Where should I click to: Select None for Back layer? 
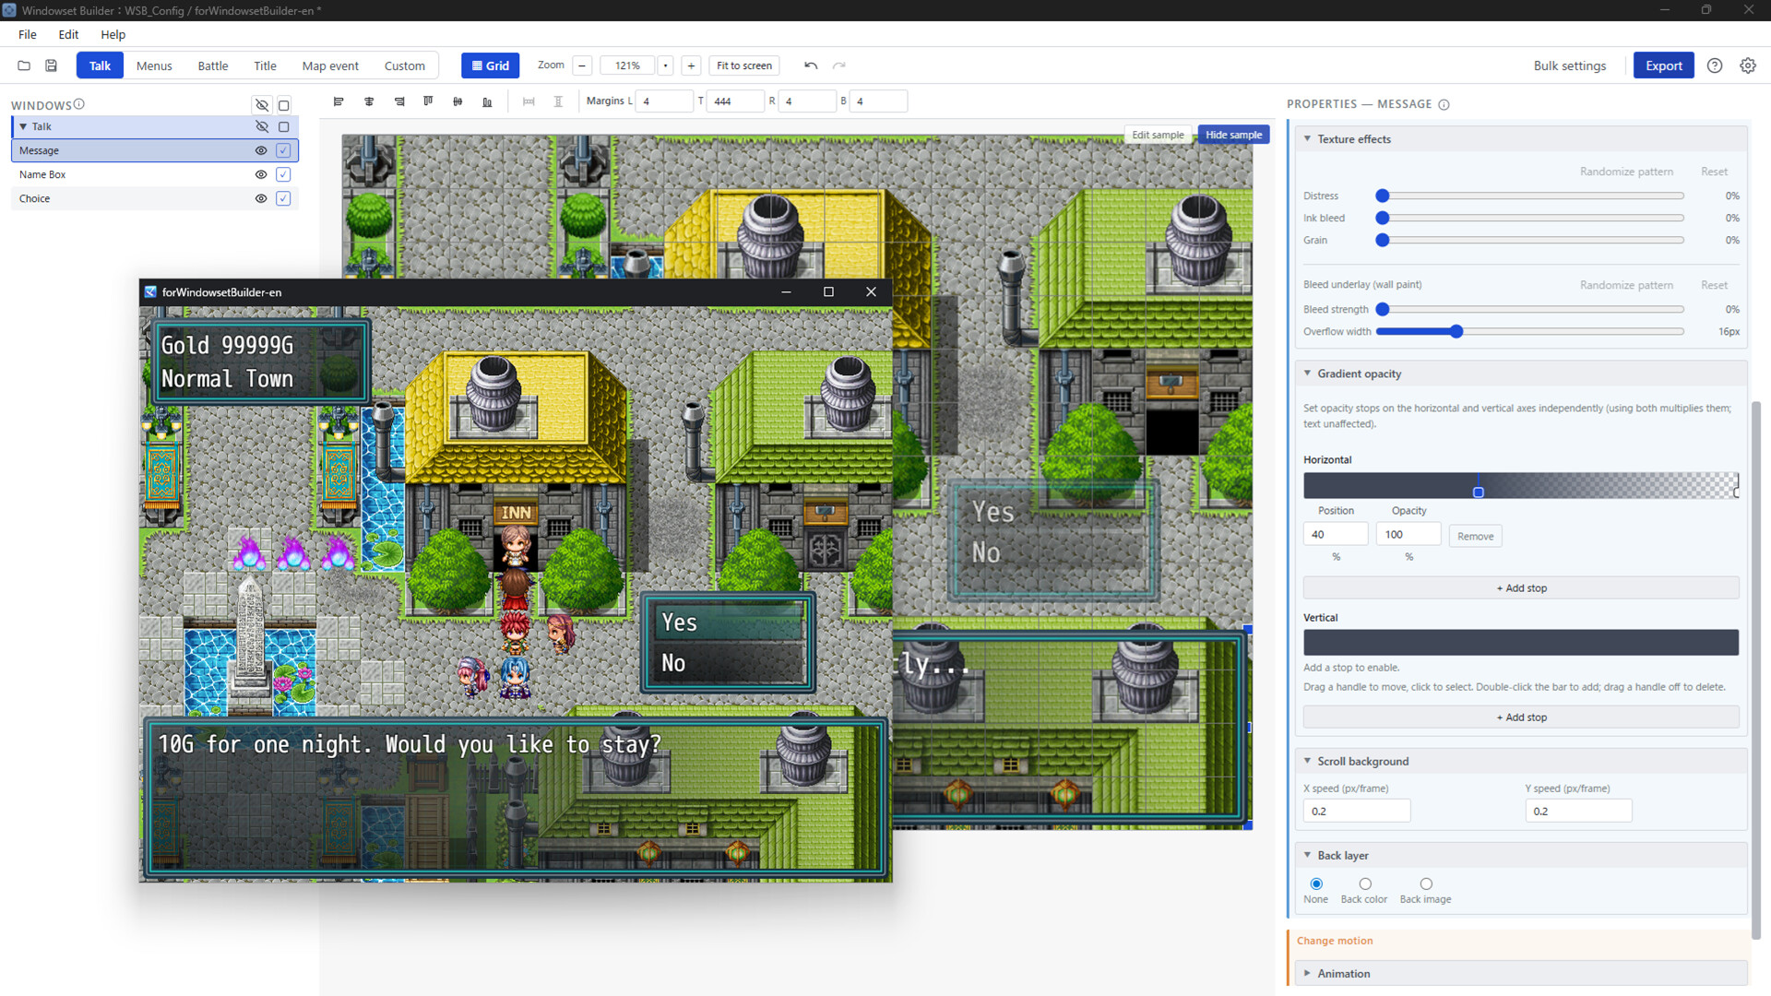point(1316,883)
